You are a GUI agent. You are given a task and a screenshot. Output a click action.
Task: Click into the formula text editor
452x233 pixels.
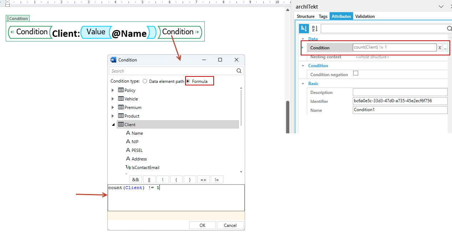[176, 198]
